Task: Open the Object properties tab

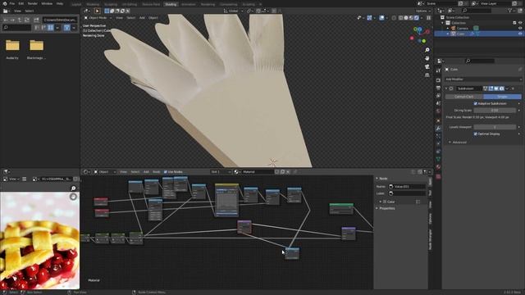Action: tap(438, 120)
